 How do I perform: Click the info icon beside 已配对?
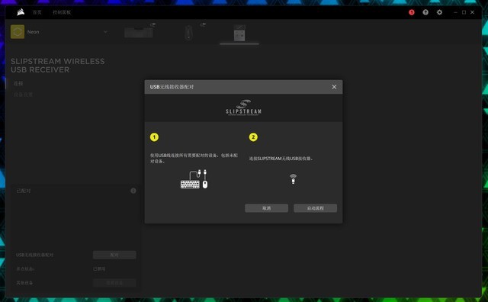[x=133, y=191]
